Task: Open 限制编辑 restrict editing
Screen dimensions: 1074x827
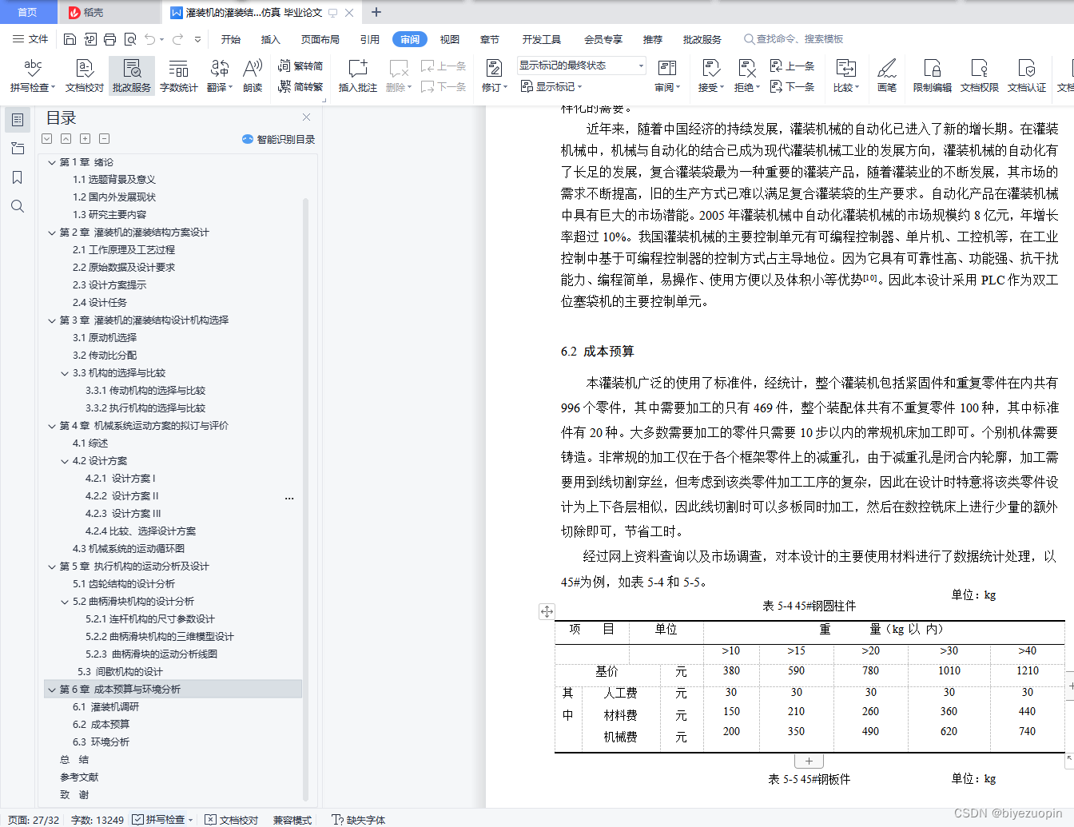Action: 933,76
